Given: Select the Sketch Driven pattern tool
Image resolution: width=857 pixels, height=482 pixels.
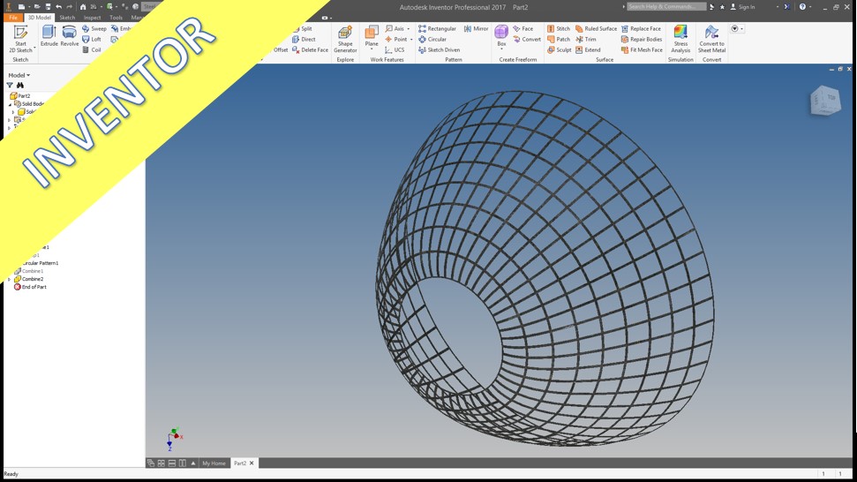Looking at the screenshot, I should 439,49.
